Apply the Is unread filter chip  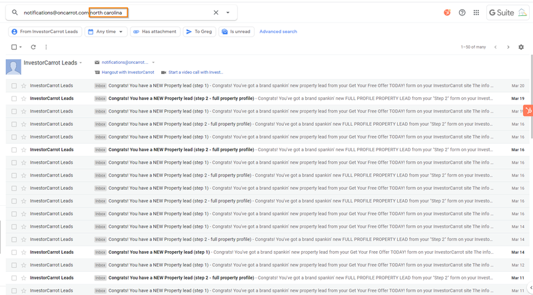(x=237, y=31)
